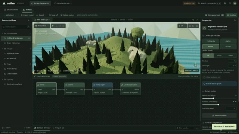Click the Desktop layout button

pyautogui.click(x=231, y=15)
